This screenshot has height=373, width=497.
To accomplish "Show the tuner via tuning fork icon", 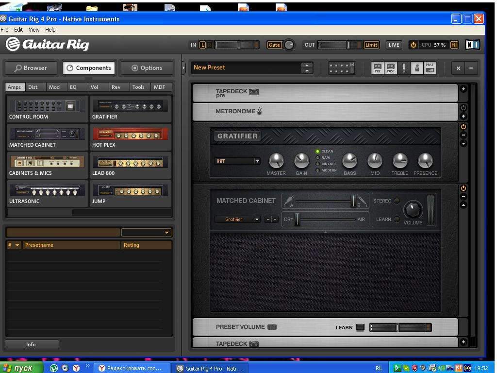I will coord(404,68).
